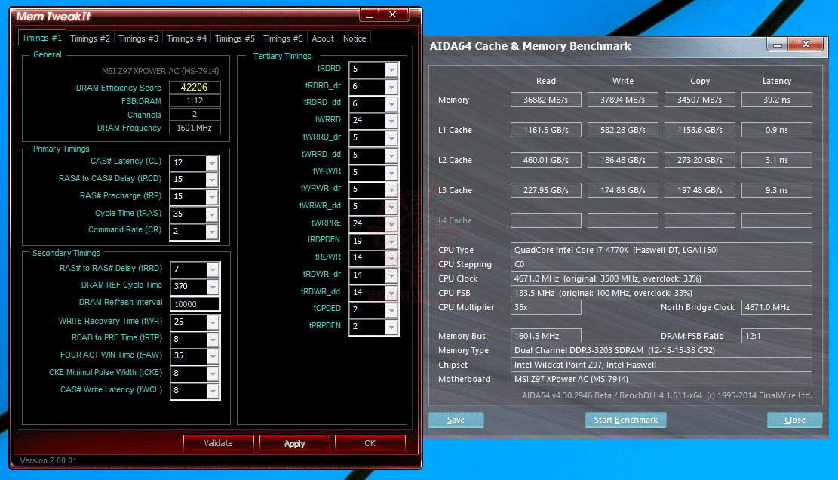
Task: Click the CPU Type field in AIDA64
Action: 661,250
